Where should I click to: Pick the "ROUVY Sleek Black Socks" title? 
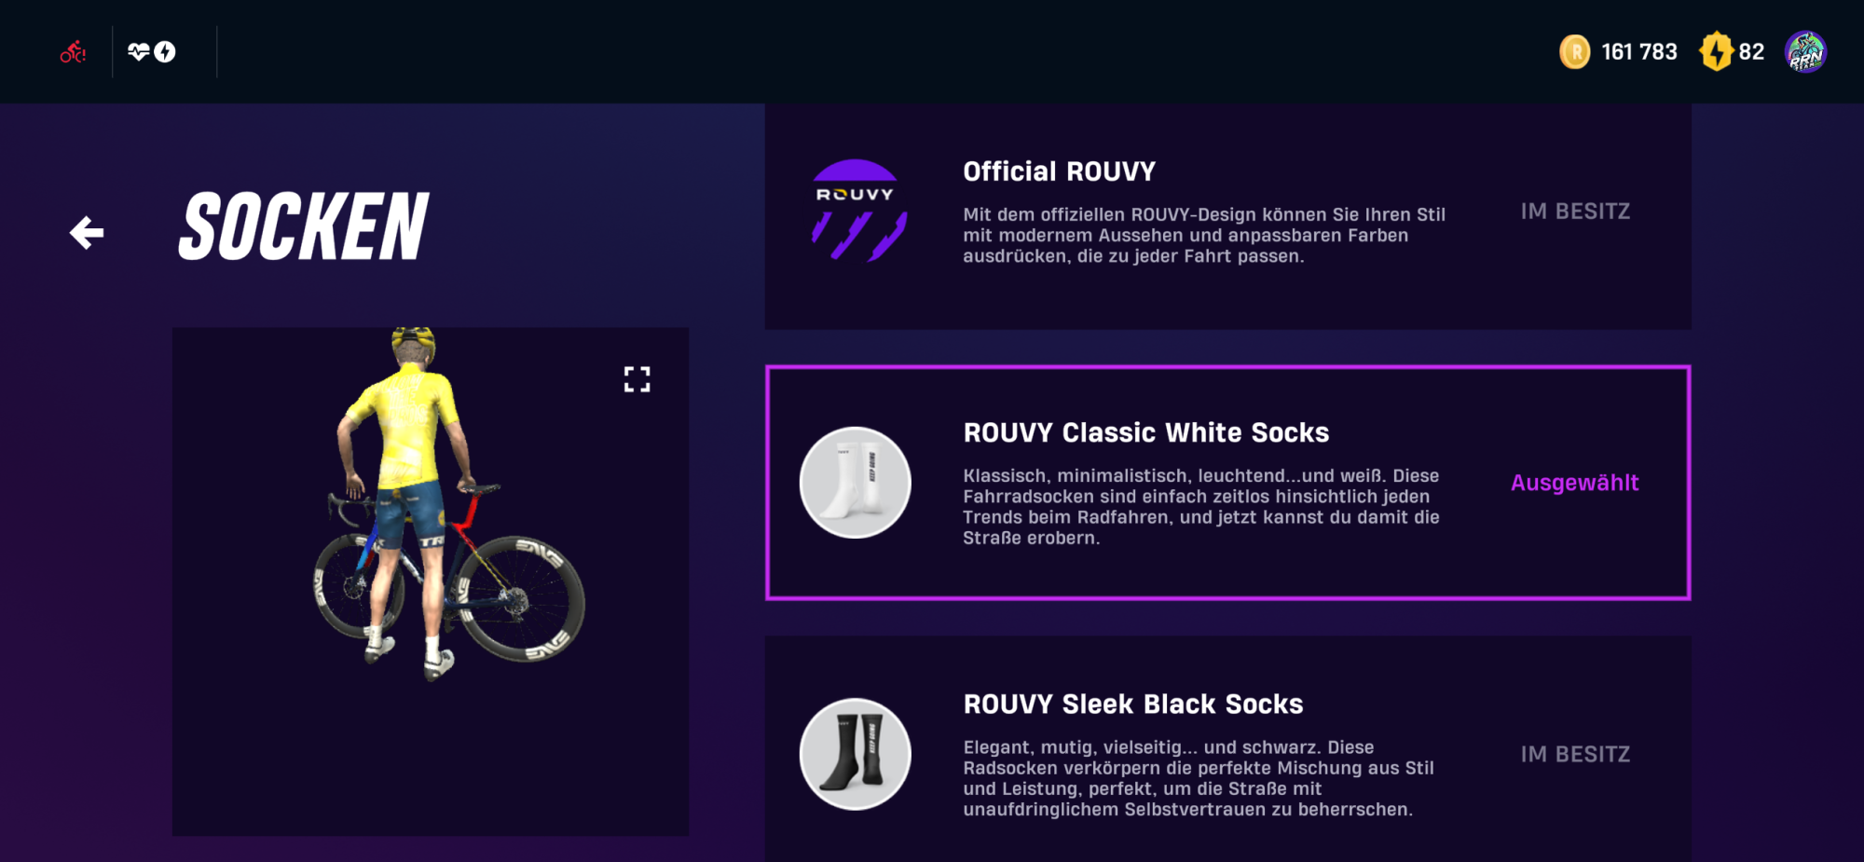tap(1132, 705)
